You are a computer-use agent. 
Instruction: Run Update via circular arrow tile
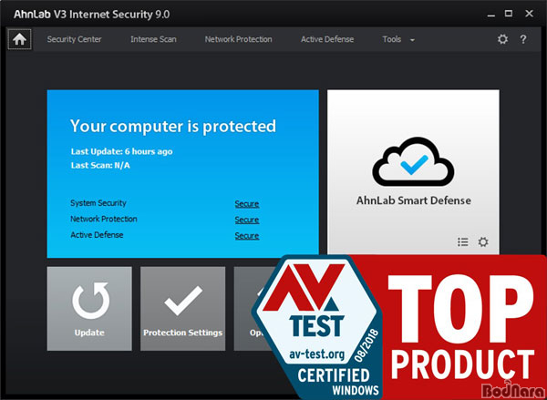click(x=89, y=309)
